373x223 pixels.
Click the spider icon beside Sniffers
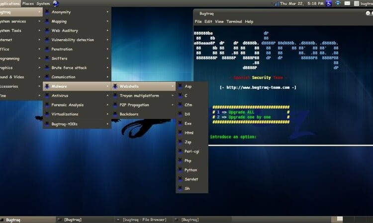point(47,58)
